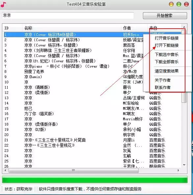Select row 6 京京(ft.妃妃)
The height and width of the screenshot is (195, 193).
(x=93, y=61)
